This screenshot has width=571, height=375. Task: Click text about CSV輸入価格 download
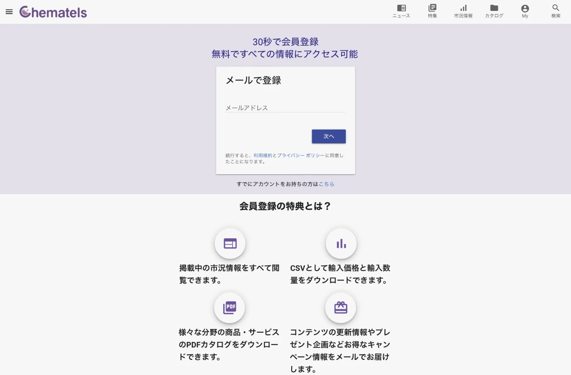[x=340, y=274]
